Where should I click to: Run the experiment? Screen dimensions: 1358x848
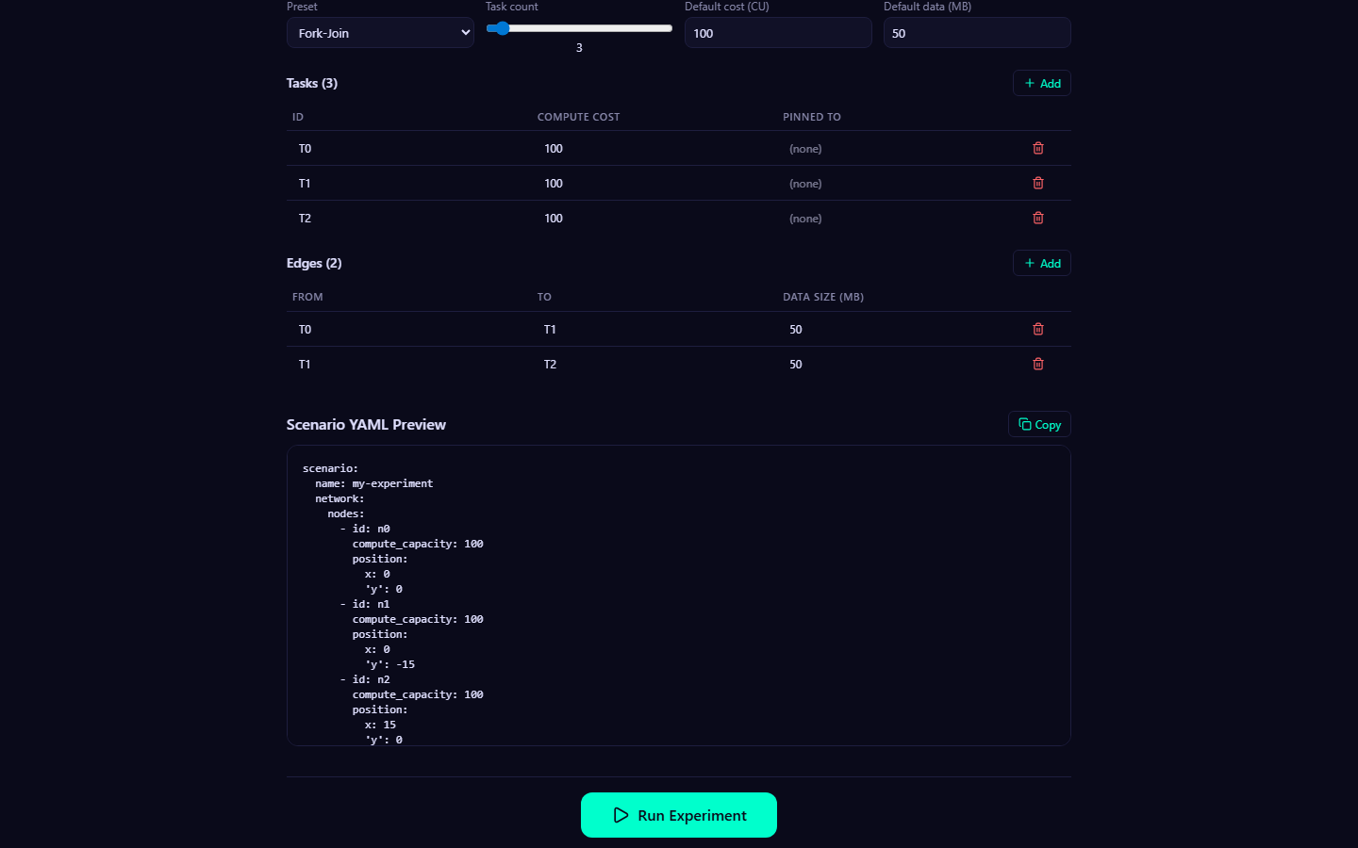coord(679,815)
